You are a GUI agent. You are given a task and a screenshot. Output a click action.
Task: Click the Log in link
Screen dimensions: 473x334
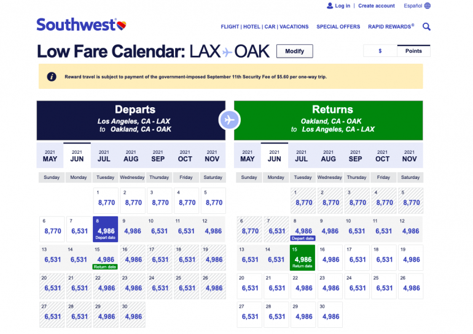[342, 6]
